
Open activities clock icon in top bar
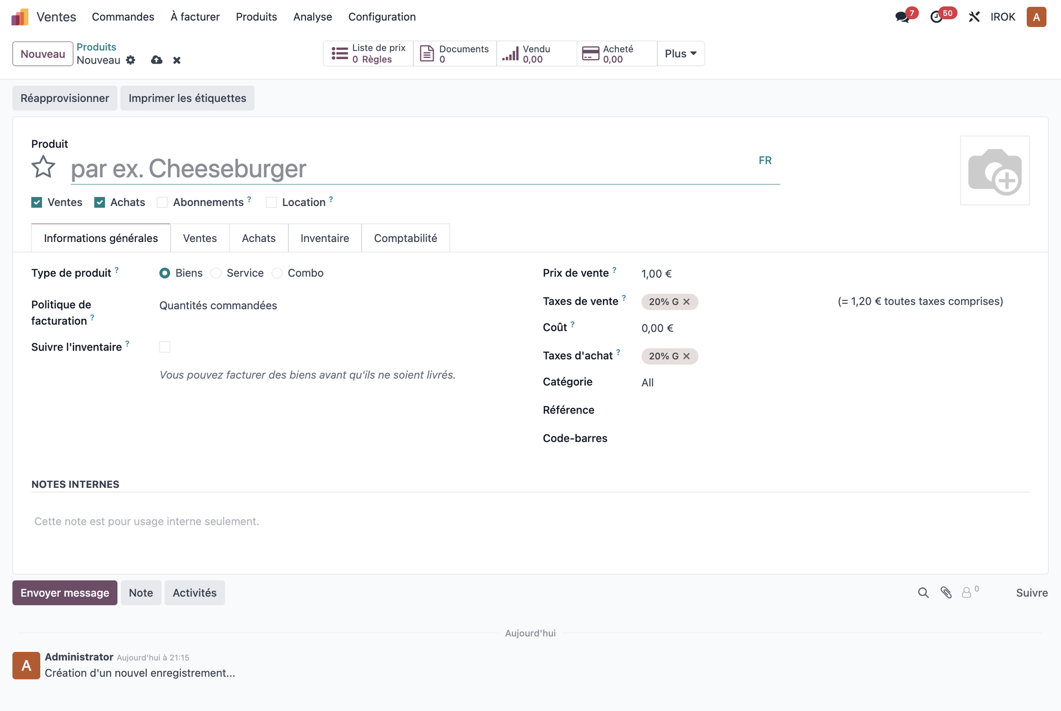click(936, 17)
